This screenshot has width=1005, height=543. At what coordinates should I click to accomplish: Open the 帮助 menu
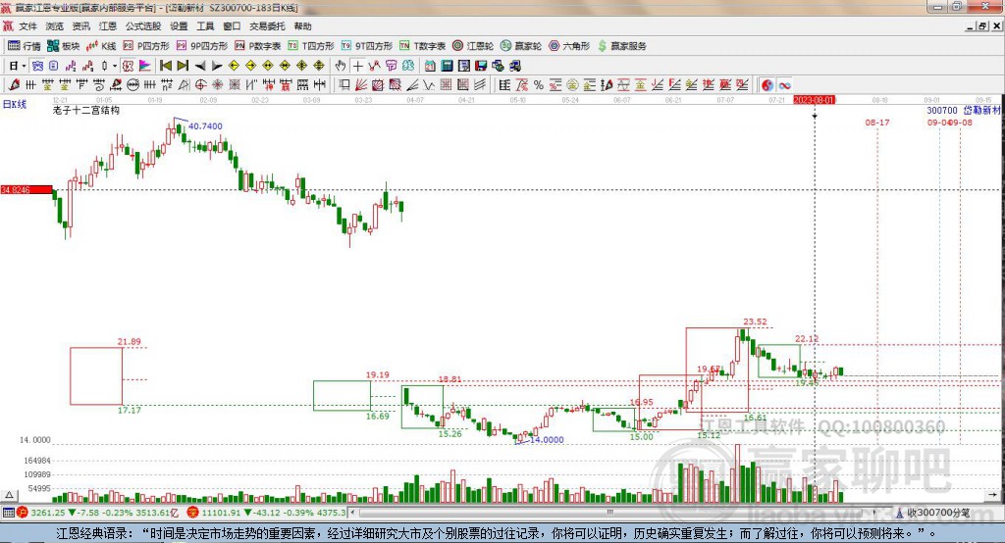pos(302,26)
